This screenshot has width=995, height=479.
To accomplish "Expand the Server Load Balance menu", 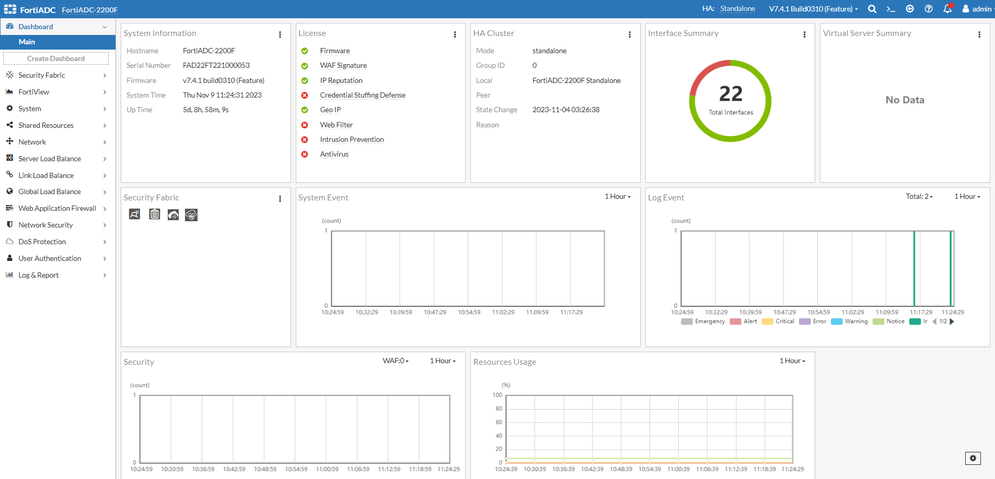I will (57, 159).
